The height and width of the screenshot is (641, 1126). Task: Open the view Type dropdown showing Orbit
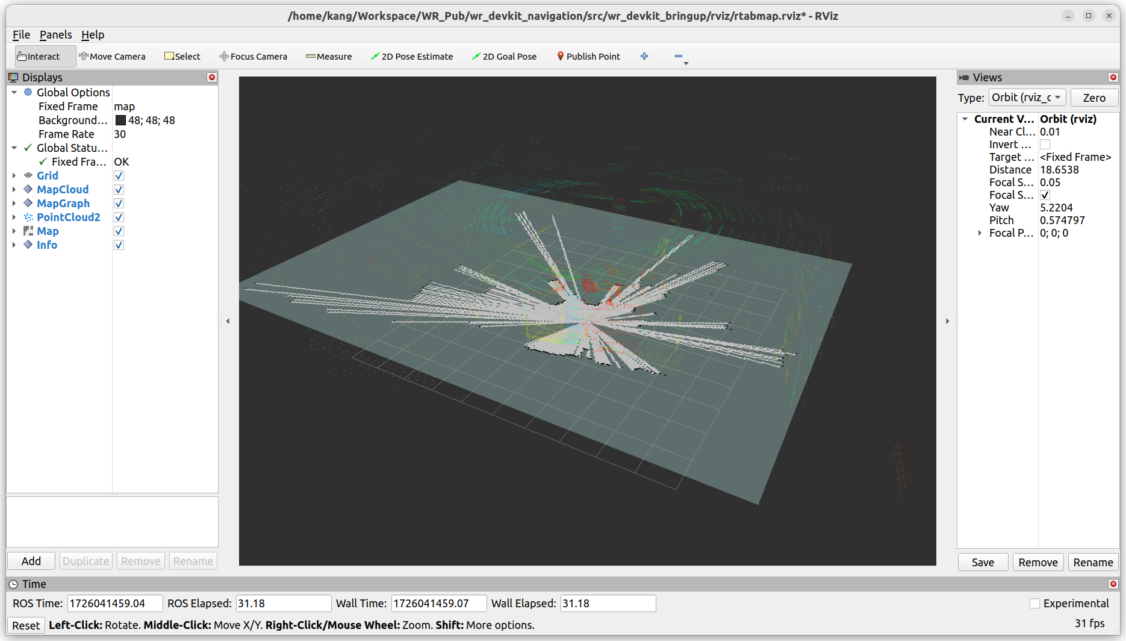coord(1027,97)
